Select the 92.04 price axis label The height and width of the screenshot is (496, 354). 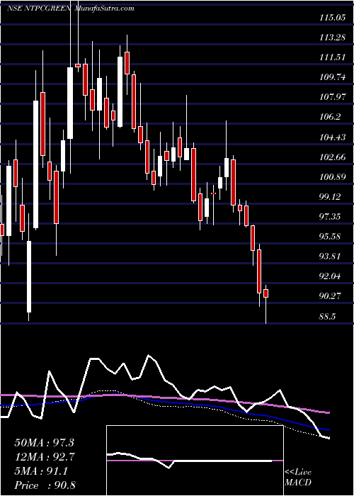[x=330, y=276]
